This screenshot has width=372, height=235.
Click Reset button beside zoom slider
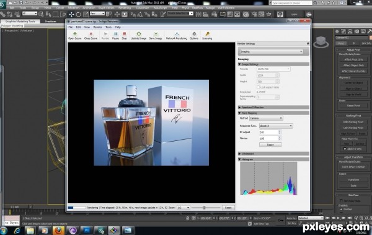pos(228,208)
